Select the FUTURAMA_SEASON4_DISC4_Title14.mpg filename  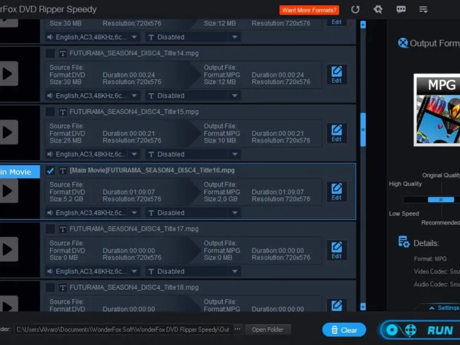click(134, 53)
